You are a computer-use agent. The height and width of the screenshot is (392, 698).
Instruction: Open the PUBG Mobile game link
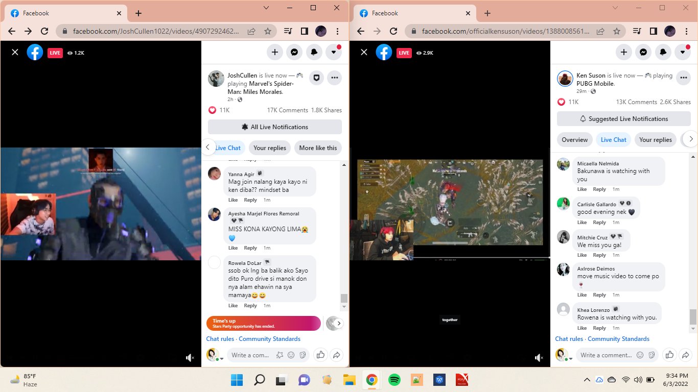coord(595,84)
